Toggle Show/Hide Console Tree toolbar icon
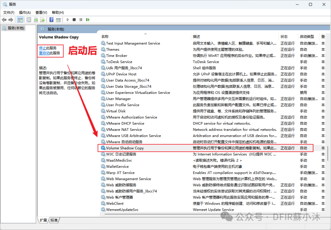This screenshot has height=230, width=331. (20, 20)
